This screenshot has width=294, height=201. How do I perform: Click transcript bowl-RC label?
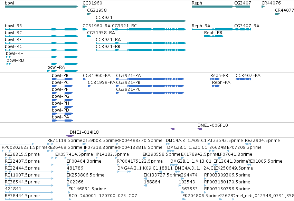click(x=13, y=32)
